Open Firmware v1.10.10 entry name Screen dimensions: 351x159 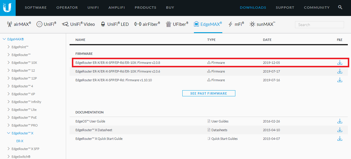click(114, 80)
